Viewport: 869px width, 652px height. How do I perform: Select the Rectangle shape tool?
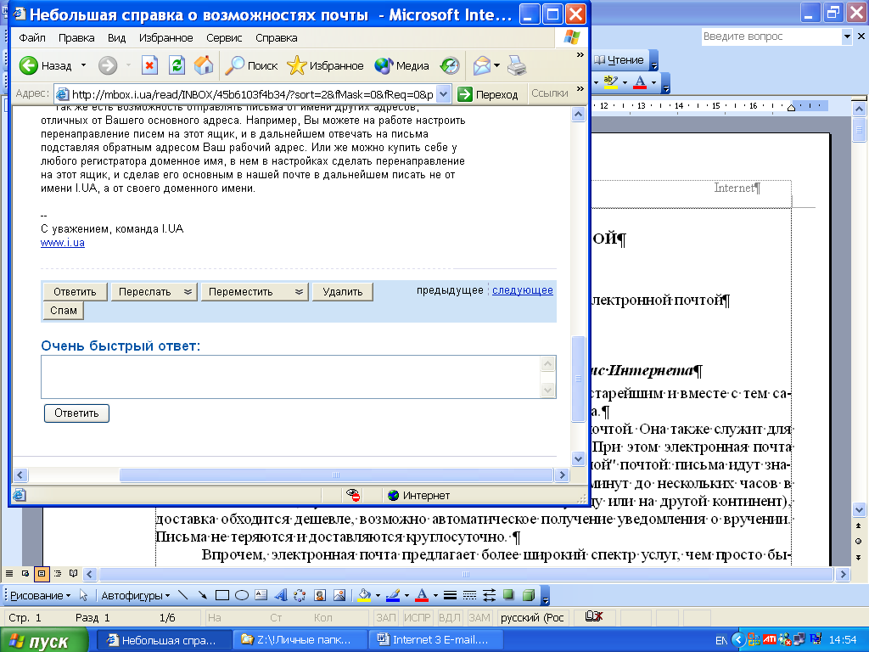pos(222,595)
